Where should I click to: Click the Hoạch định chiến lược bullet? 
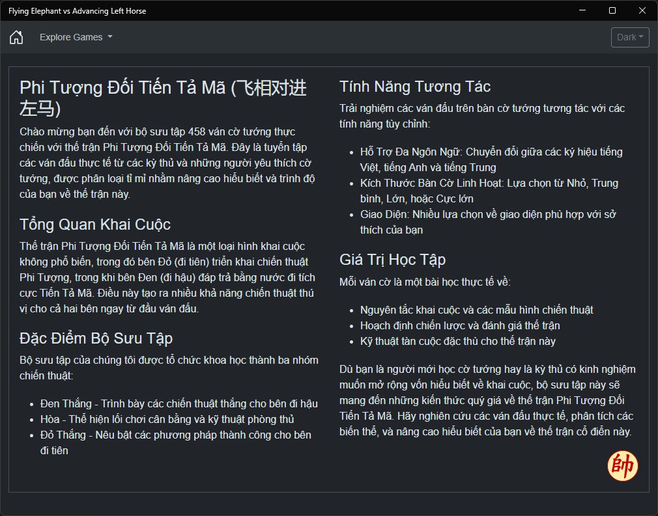coord(460,326)
